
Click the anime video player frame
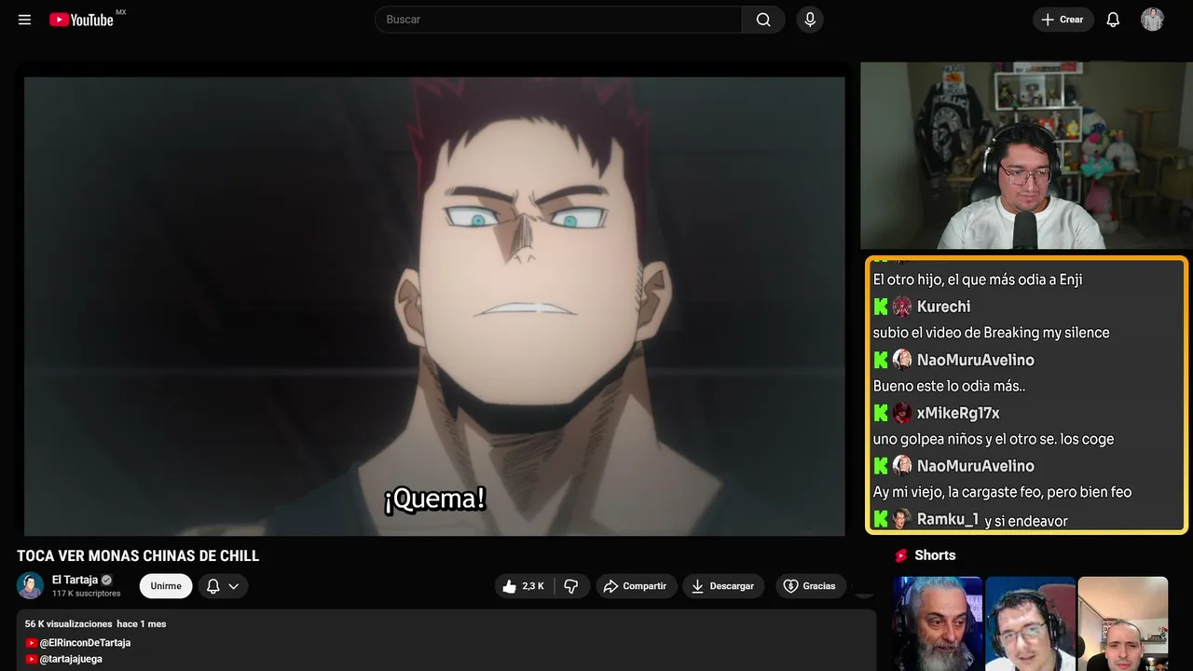[x=434, y=306]
